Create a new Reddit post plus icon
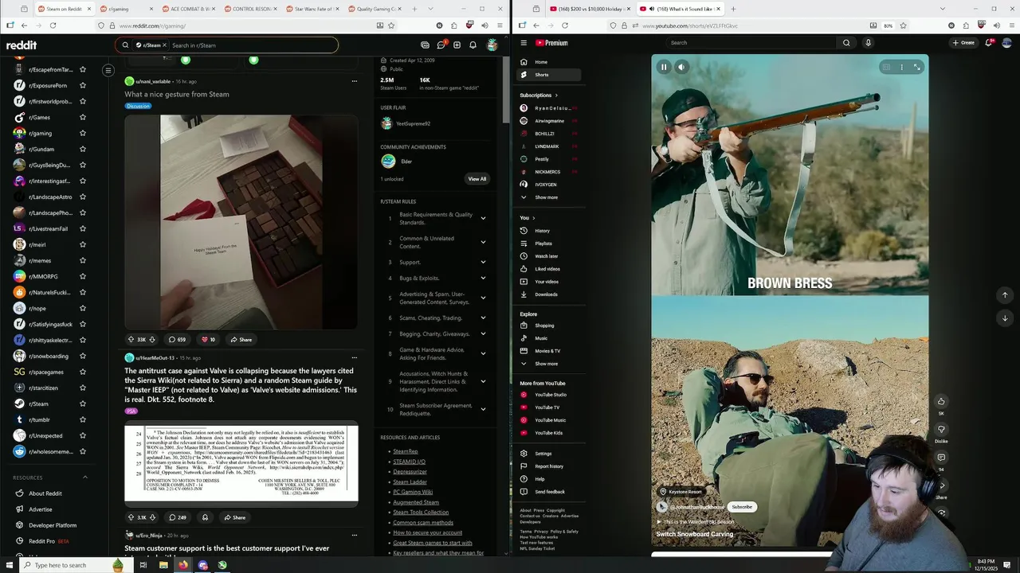This screenshot has width=1020, height=573. 457,45
